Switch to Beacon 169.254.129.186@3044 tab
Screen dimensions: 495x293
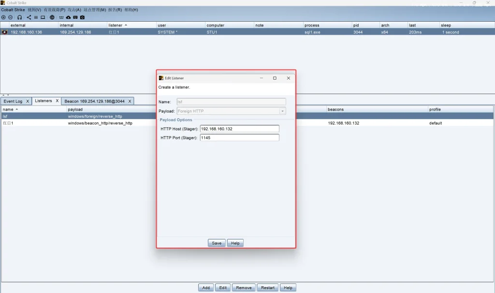tap(94, 101)
